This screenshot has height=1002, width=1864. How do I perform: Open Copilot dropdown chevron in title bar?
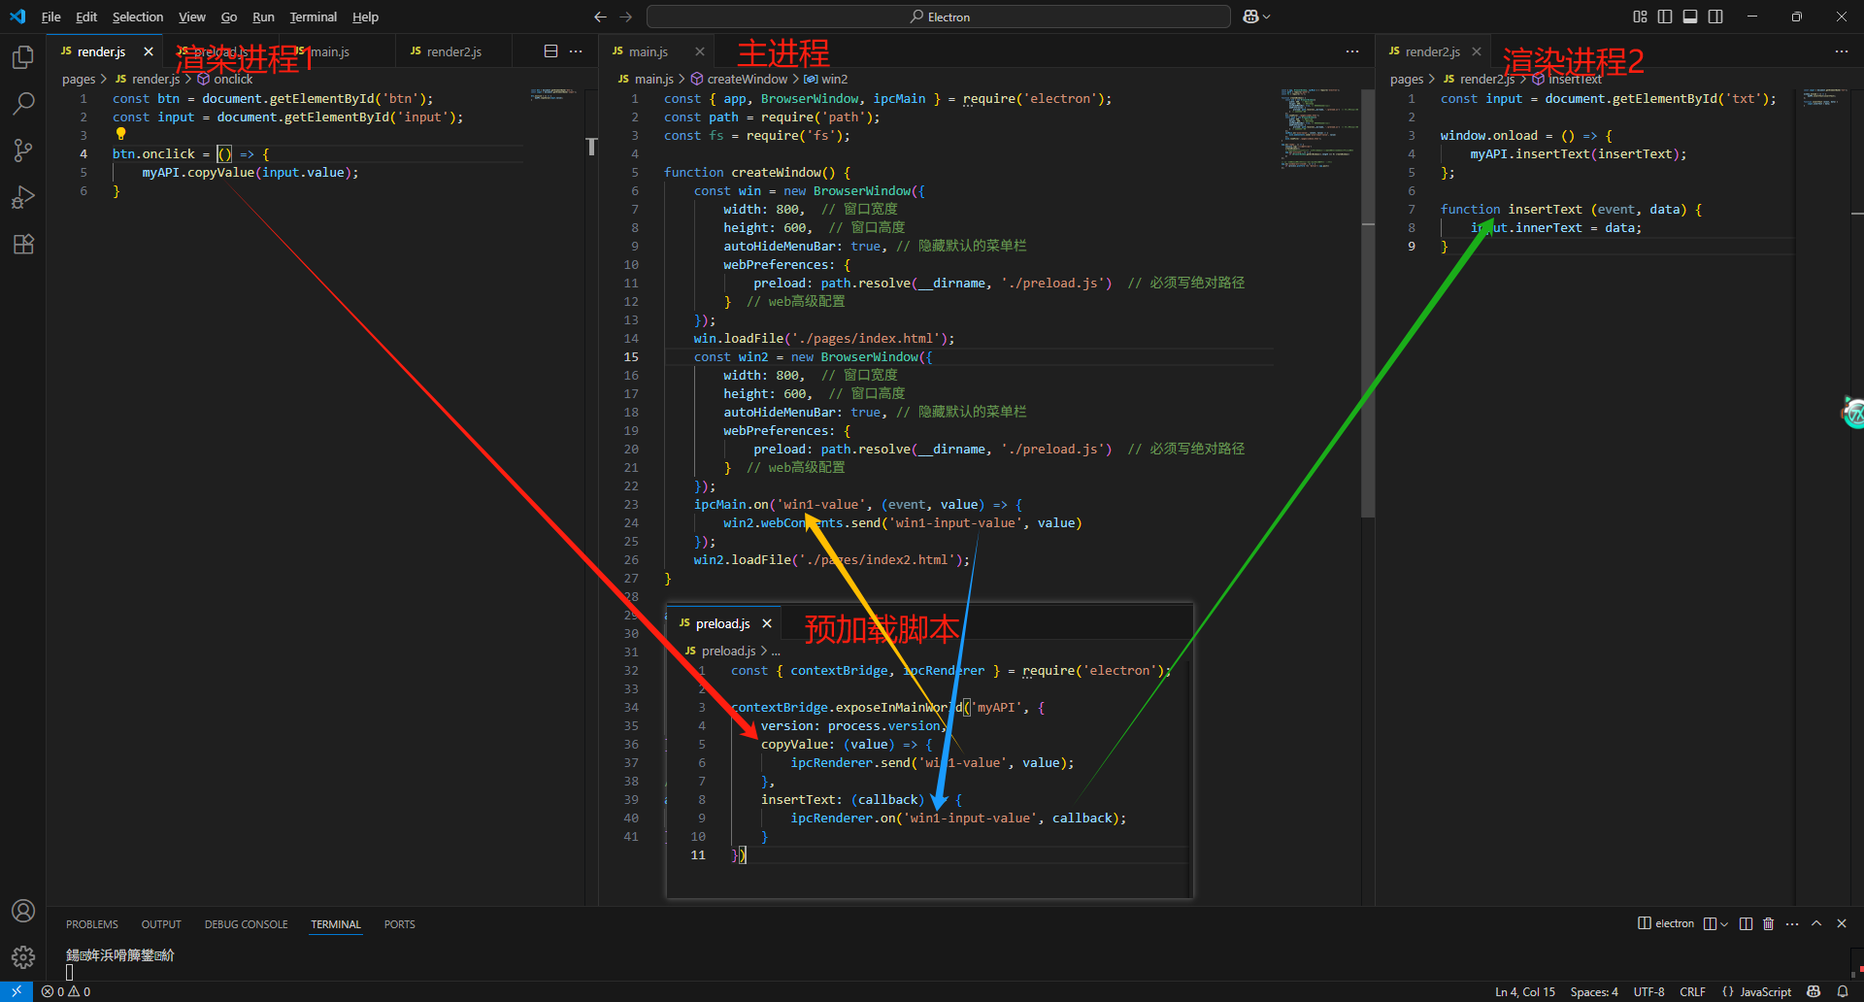[1267, 17]
